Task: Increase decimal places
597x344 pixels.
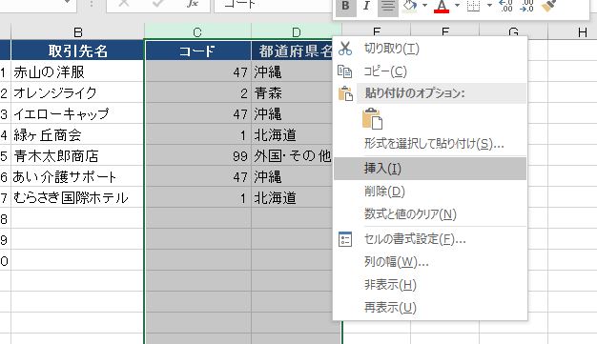Action: coord(506,6)
